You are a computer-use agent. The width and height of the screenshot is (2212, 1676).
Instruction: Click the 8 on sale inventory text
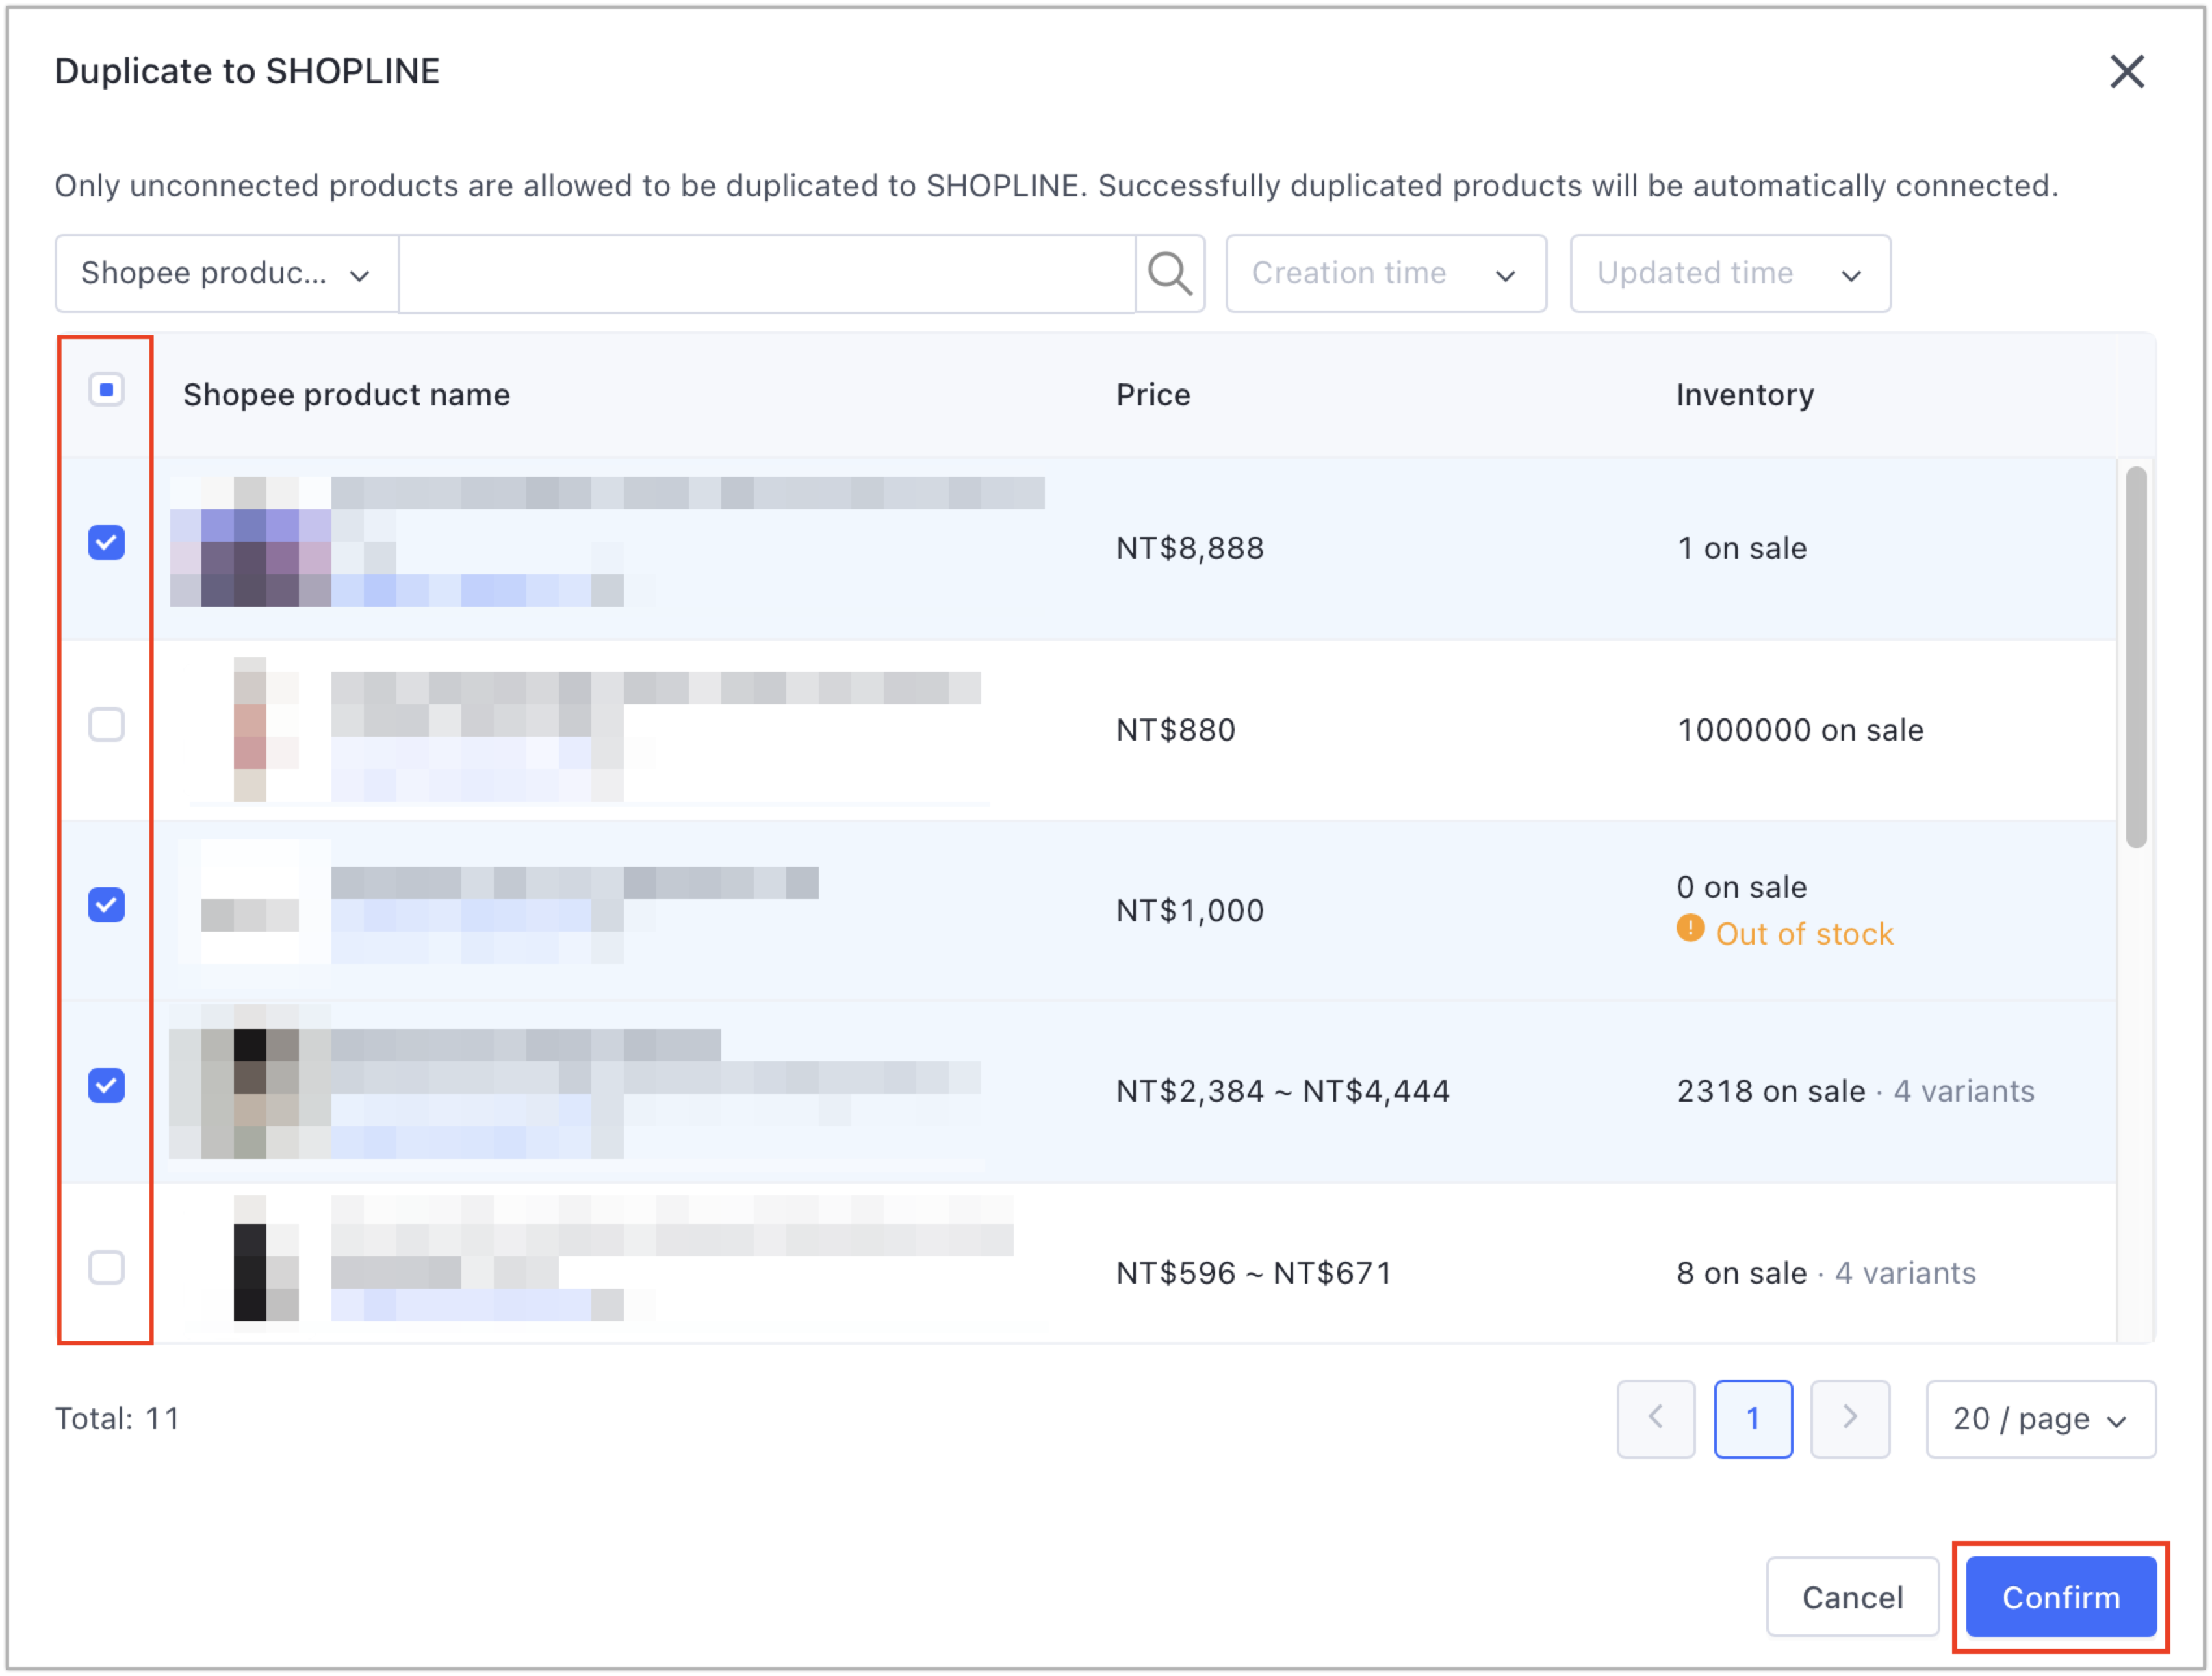[1742, 1273]
